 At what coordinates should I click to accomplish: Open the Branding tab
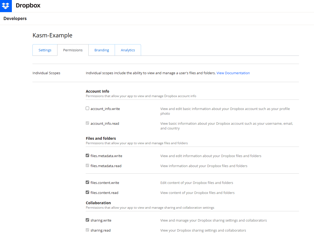coord(102,50)
